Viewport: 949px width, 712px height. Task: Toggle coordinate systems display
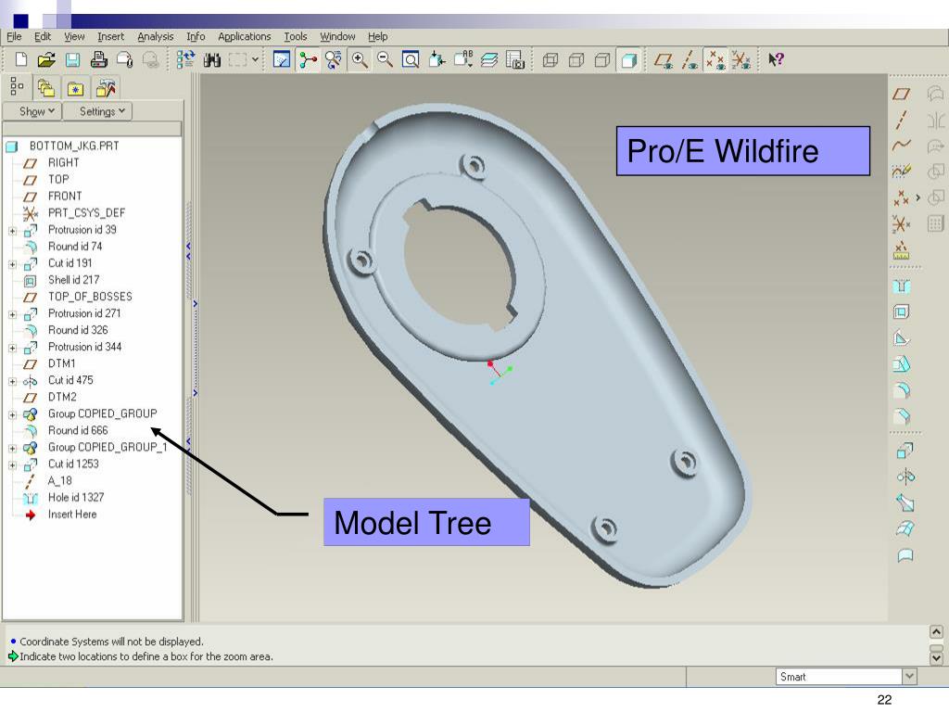tap(741, 59)
